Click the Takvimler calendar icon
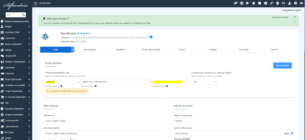Viewport: 305px width, 140px height. pos(2,68)
